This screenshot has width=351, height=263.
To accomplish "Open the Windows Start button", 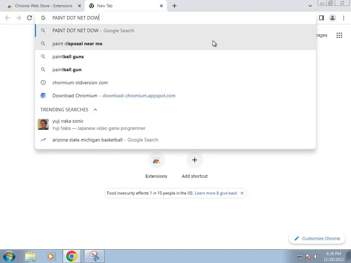I will point(9,256).
